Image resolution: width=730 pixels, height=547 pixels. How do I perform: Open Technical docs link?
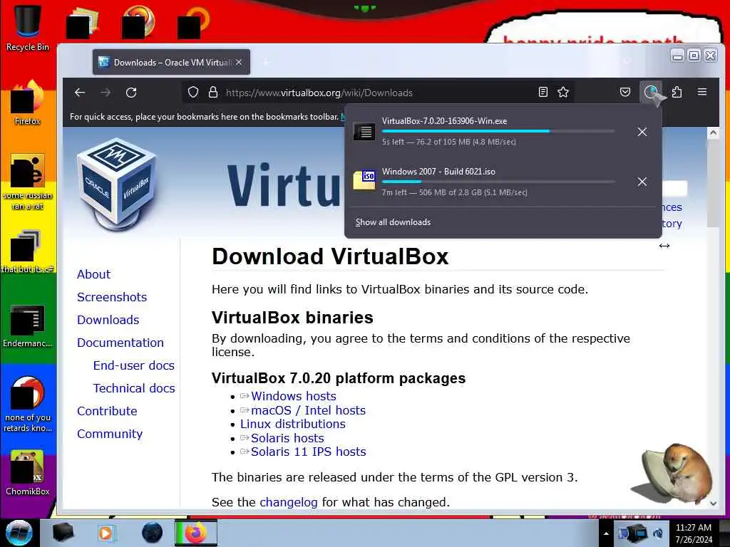(x=134, y=388)
